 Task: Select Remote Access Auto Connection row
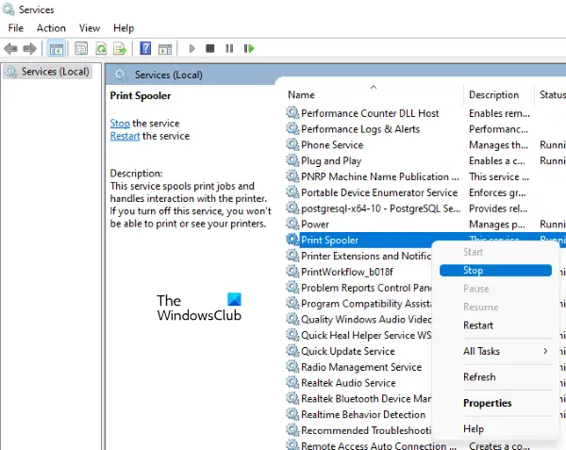point(379,445)
